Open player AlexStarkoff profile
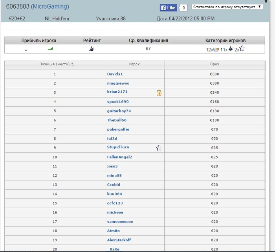The height and width of the screenshot is (252, 275). pos(119,240)
